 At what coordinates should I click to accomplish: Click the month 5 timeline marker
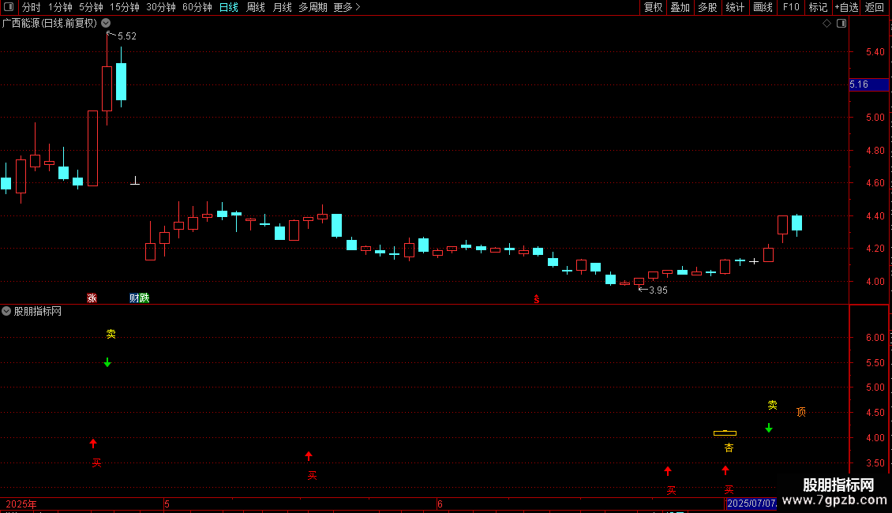(167, 504)
